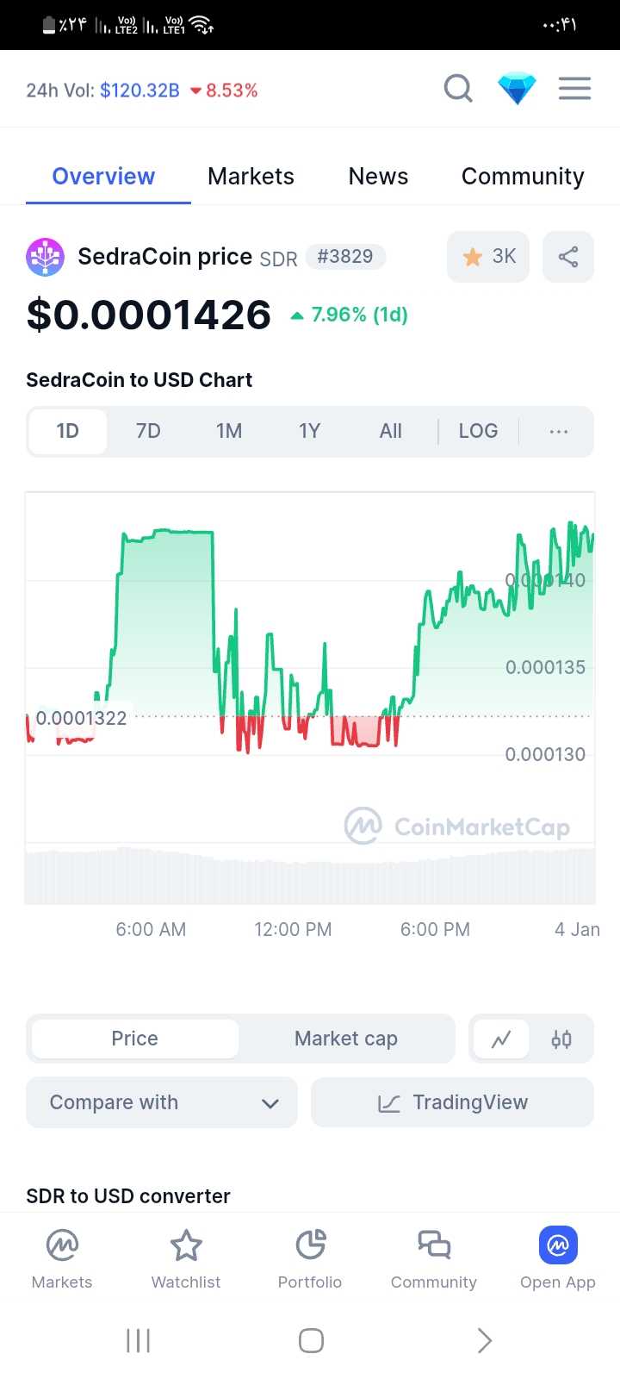Click the TradingView button

click(452, 1102)
